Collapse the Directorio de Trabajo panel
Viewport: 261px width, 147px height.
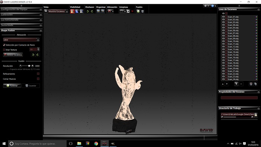(x=258, y=108)
